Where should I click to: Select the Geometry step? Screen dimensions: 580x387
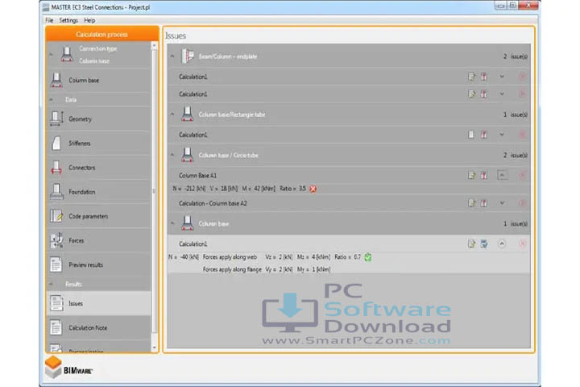coord(99,119)
